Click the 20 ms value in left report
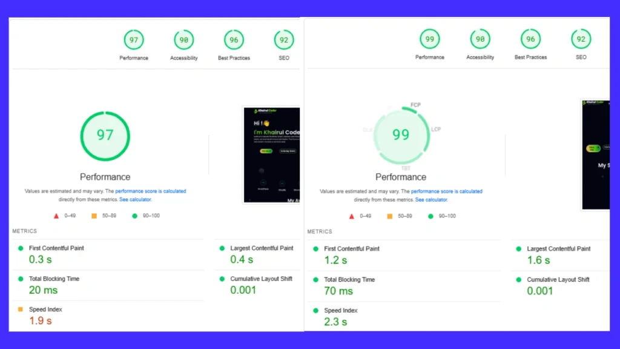This screenshot has width=620, height=349. [43, 290]
